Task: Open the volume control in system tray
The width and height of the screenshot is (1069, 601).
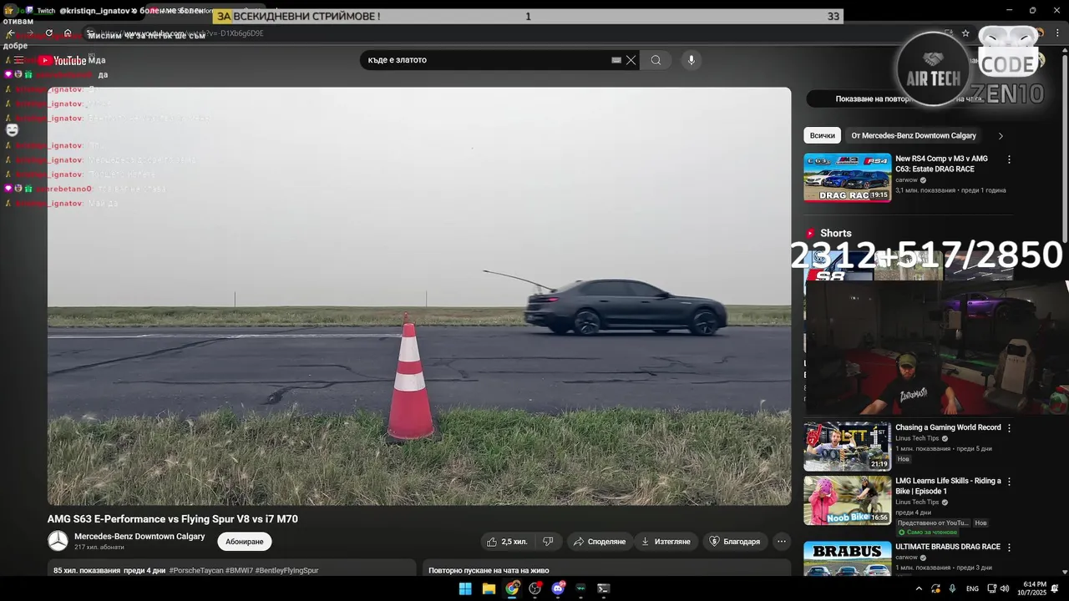Action: (x=1005, y=588)
